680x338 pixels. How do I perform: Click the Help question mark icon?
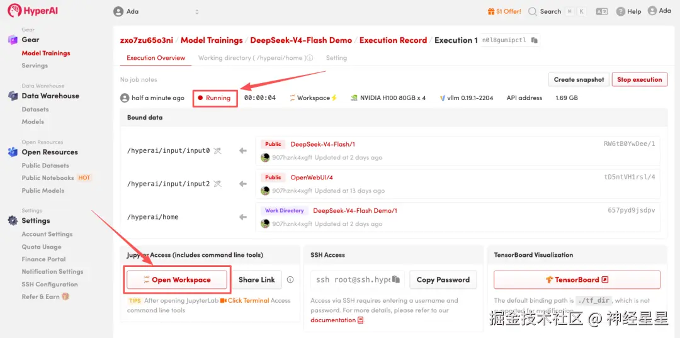(x=621, y=12)
